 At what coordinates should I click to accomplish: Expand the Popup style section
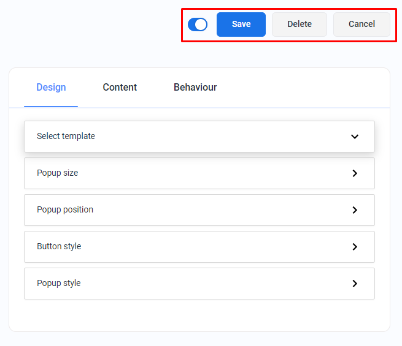[x=199, y=284]
